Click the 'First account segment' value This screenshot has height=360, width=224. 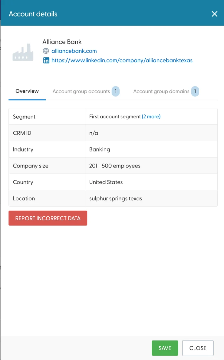pyautogui.click(x=115, y=117)
